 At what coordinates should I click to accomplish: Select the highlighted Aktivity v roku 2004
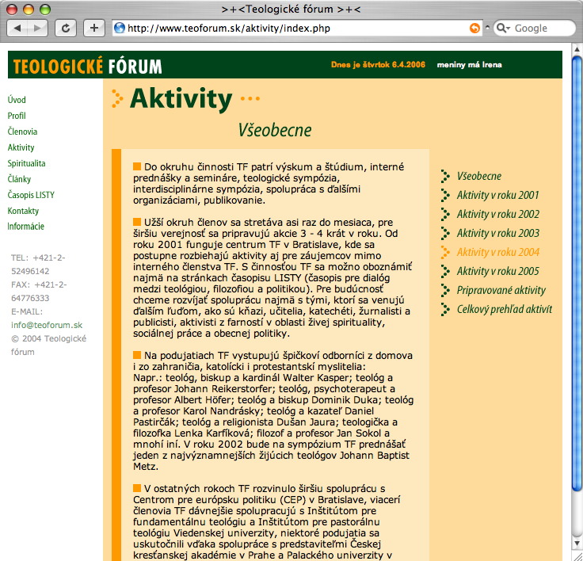point(498,252)
